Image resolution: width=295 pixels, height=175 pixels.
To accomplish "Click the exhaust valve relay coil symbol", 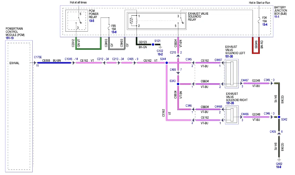I will coord(131,21).
